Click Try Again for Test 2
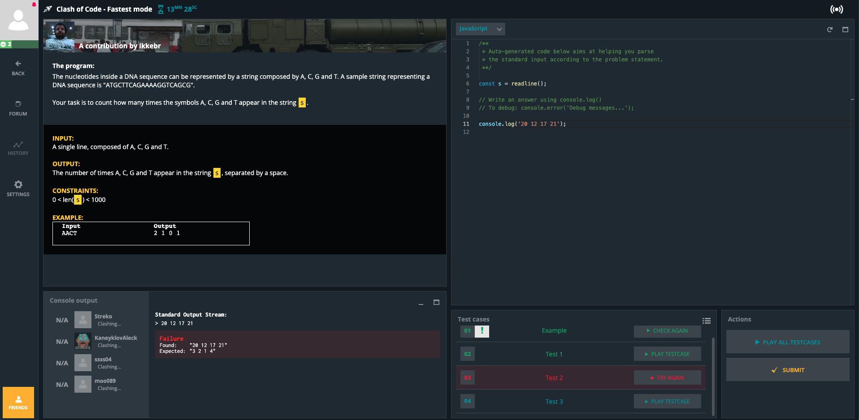The width and height of the screenshot is (859, 420). click(x=667, y=378)
